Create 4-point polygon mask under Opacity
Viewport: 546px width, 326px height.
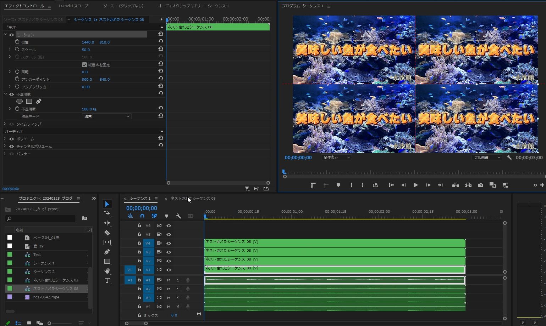[x=29, y=102]
